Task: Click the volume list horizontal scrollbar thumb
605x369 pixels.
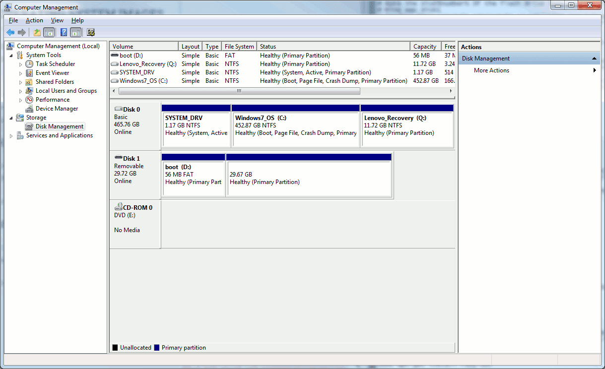Action: pos(239,91)
